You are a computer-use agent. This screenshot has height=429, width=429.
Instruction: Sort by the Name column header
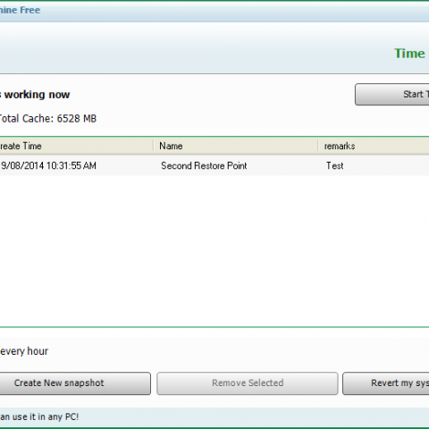pos(236,146)
